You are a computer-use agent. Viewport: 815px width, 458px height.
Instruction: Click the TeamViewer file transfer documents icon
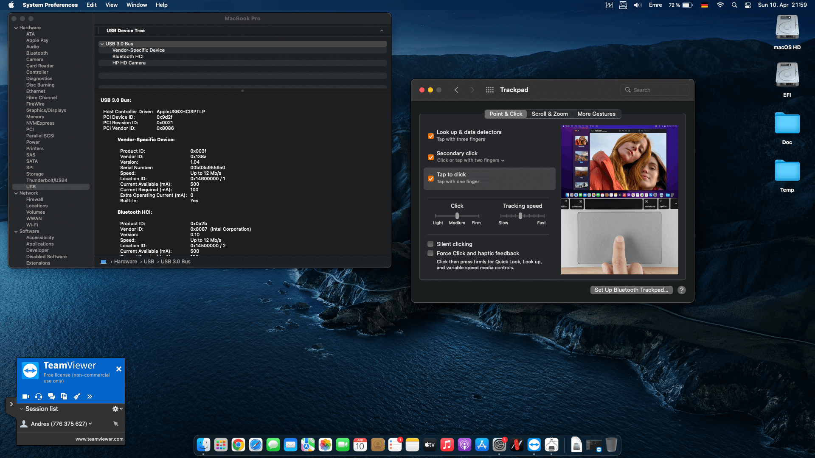[64, 397]
